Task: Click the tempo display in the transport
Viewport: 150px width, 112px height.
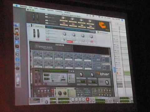Action: click(x=53, y=99)
